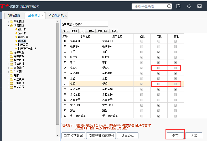This screenshot has width=207, height=141.
Task: Uncheck 显示 for 单价 row
Action: pos(175,62)
